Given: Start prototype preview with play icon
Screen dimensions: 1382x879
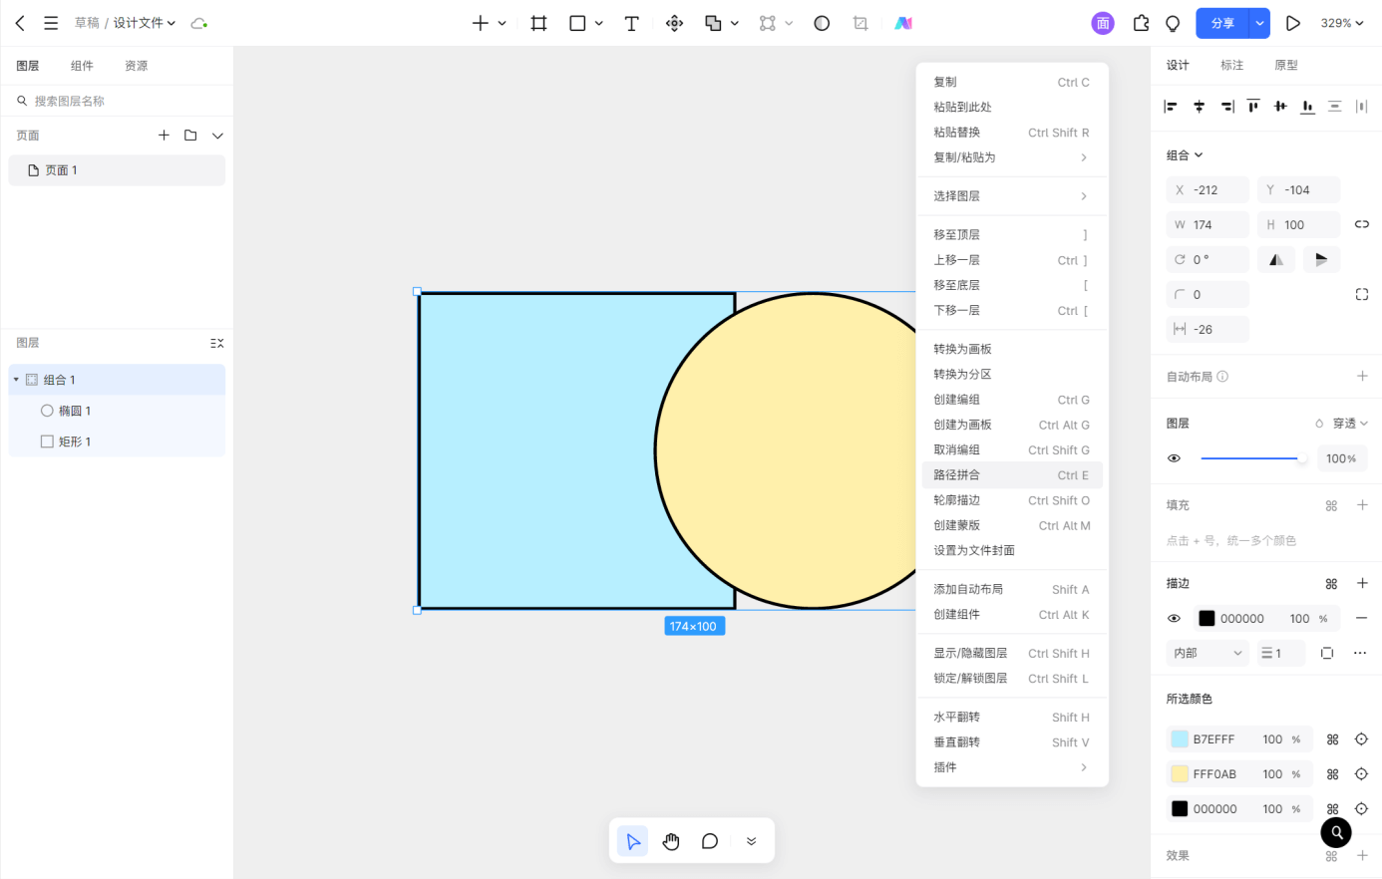Looking at the screenshot, I should (x=1293, y=23).
